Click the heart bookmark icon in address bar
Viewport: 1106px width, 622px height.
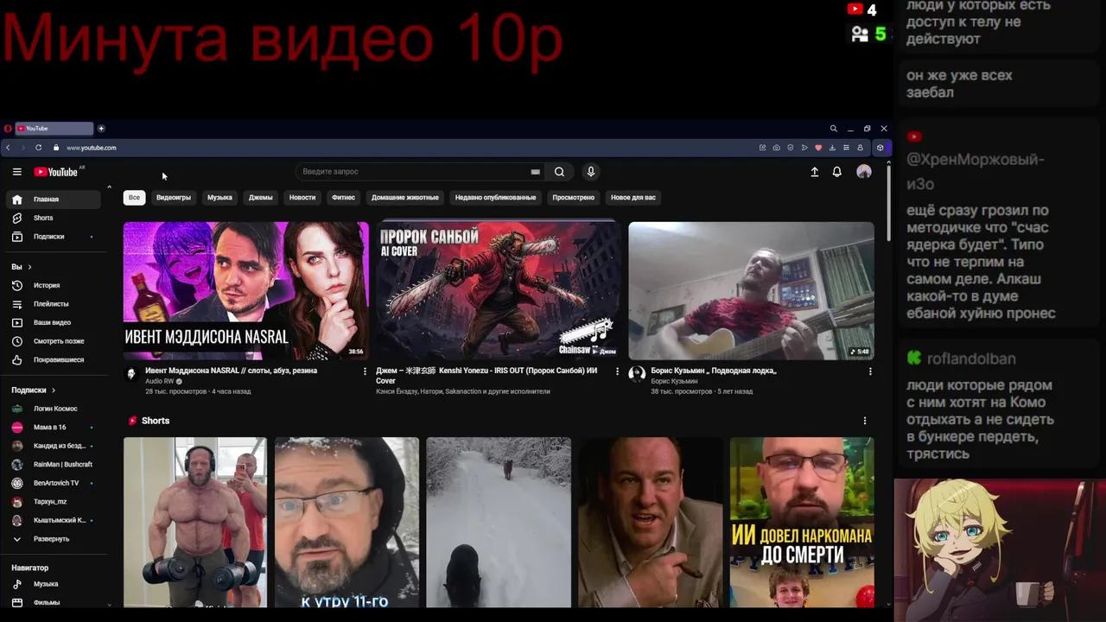818,148
